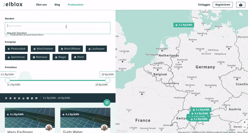Open the Über uns page
248x133 pixels.
(41, 5)
